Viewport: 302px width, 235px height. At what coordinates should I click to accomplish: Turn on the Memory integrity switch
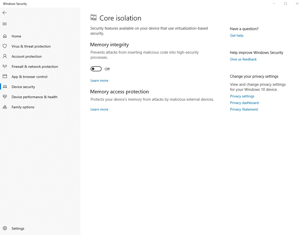click(x=96, y=69)
